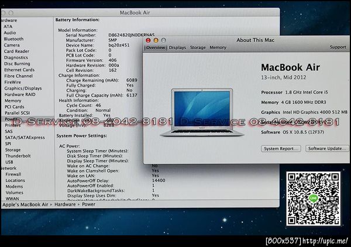The width and height of the screenshot is (351, 247).
Task: Click Hardware in the path bar
Action: click(65, 204)
